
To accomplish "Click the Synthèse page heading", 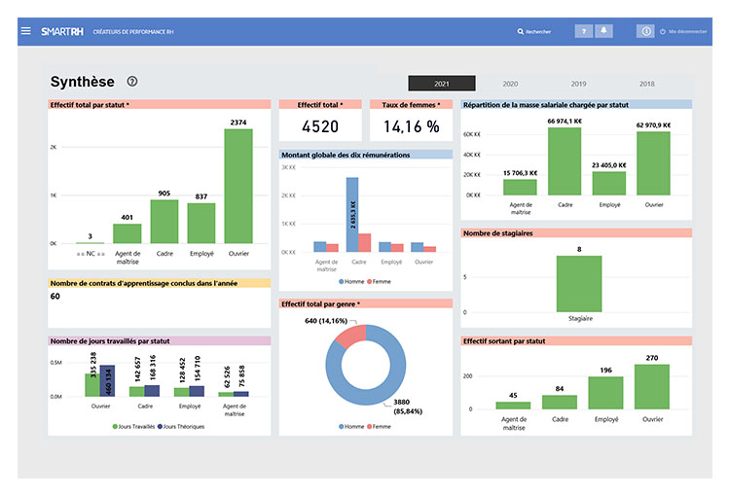I will tap(83, 82).
